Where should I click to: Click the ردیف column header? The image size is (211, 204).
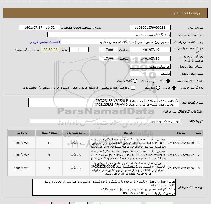pyautogui.click(x=199, y=133)
